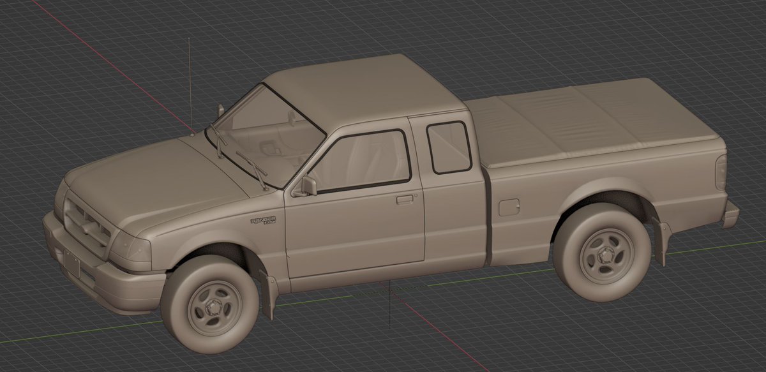Click the rear tail light
Viewport: 766px width, 372px height.
coord(721,172)
